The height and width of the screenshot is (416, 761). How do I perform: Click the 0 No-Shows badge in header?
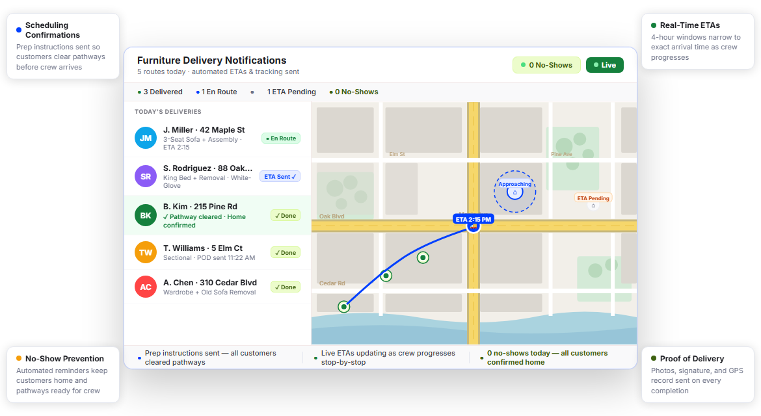pyautogui.click(x=546, y=65)
